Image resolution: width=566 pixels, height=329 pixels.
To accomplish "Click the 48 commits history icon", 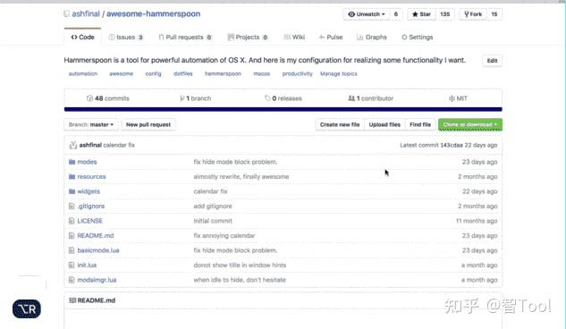I will click(89, 98).
